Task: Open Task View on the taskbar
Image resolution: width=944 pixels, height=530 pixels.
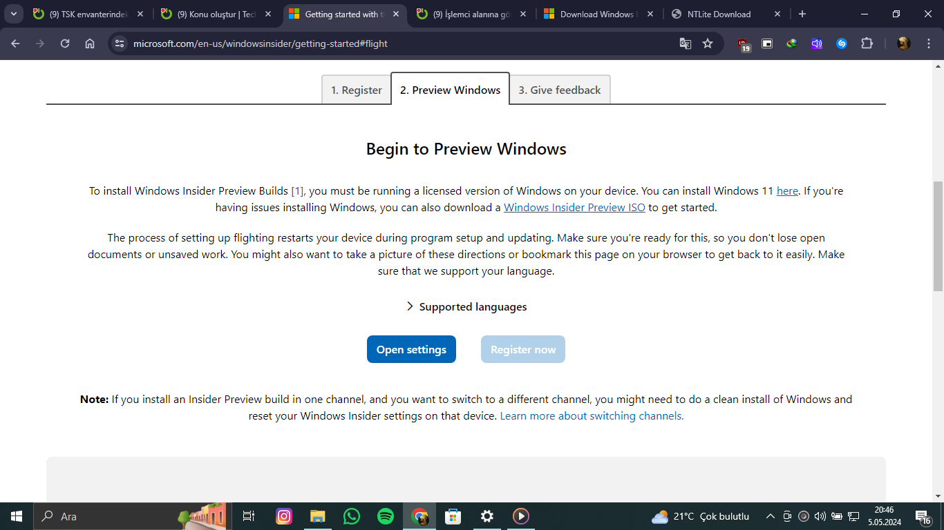Action: coord(249,516)
